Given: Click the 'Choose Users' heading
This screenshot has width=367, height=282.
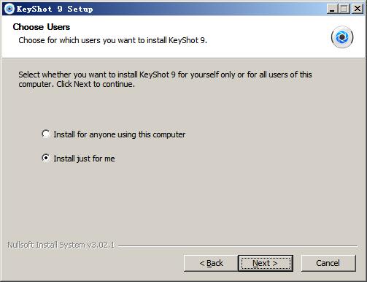Looking at the screenshot, I should tap(42, 27).
